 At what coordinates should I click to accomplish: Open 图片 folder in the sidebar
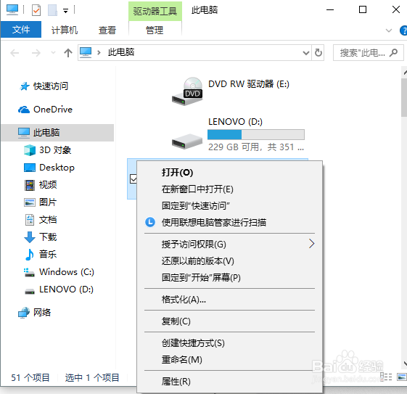(x=40, y=202)
